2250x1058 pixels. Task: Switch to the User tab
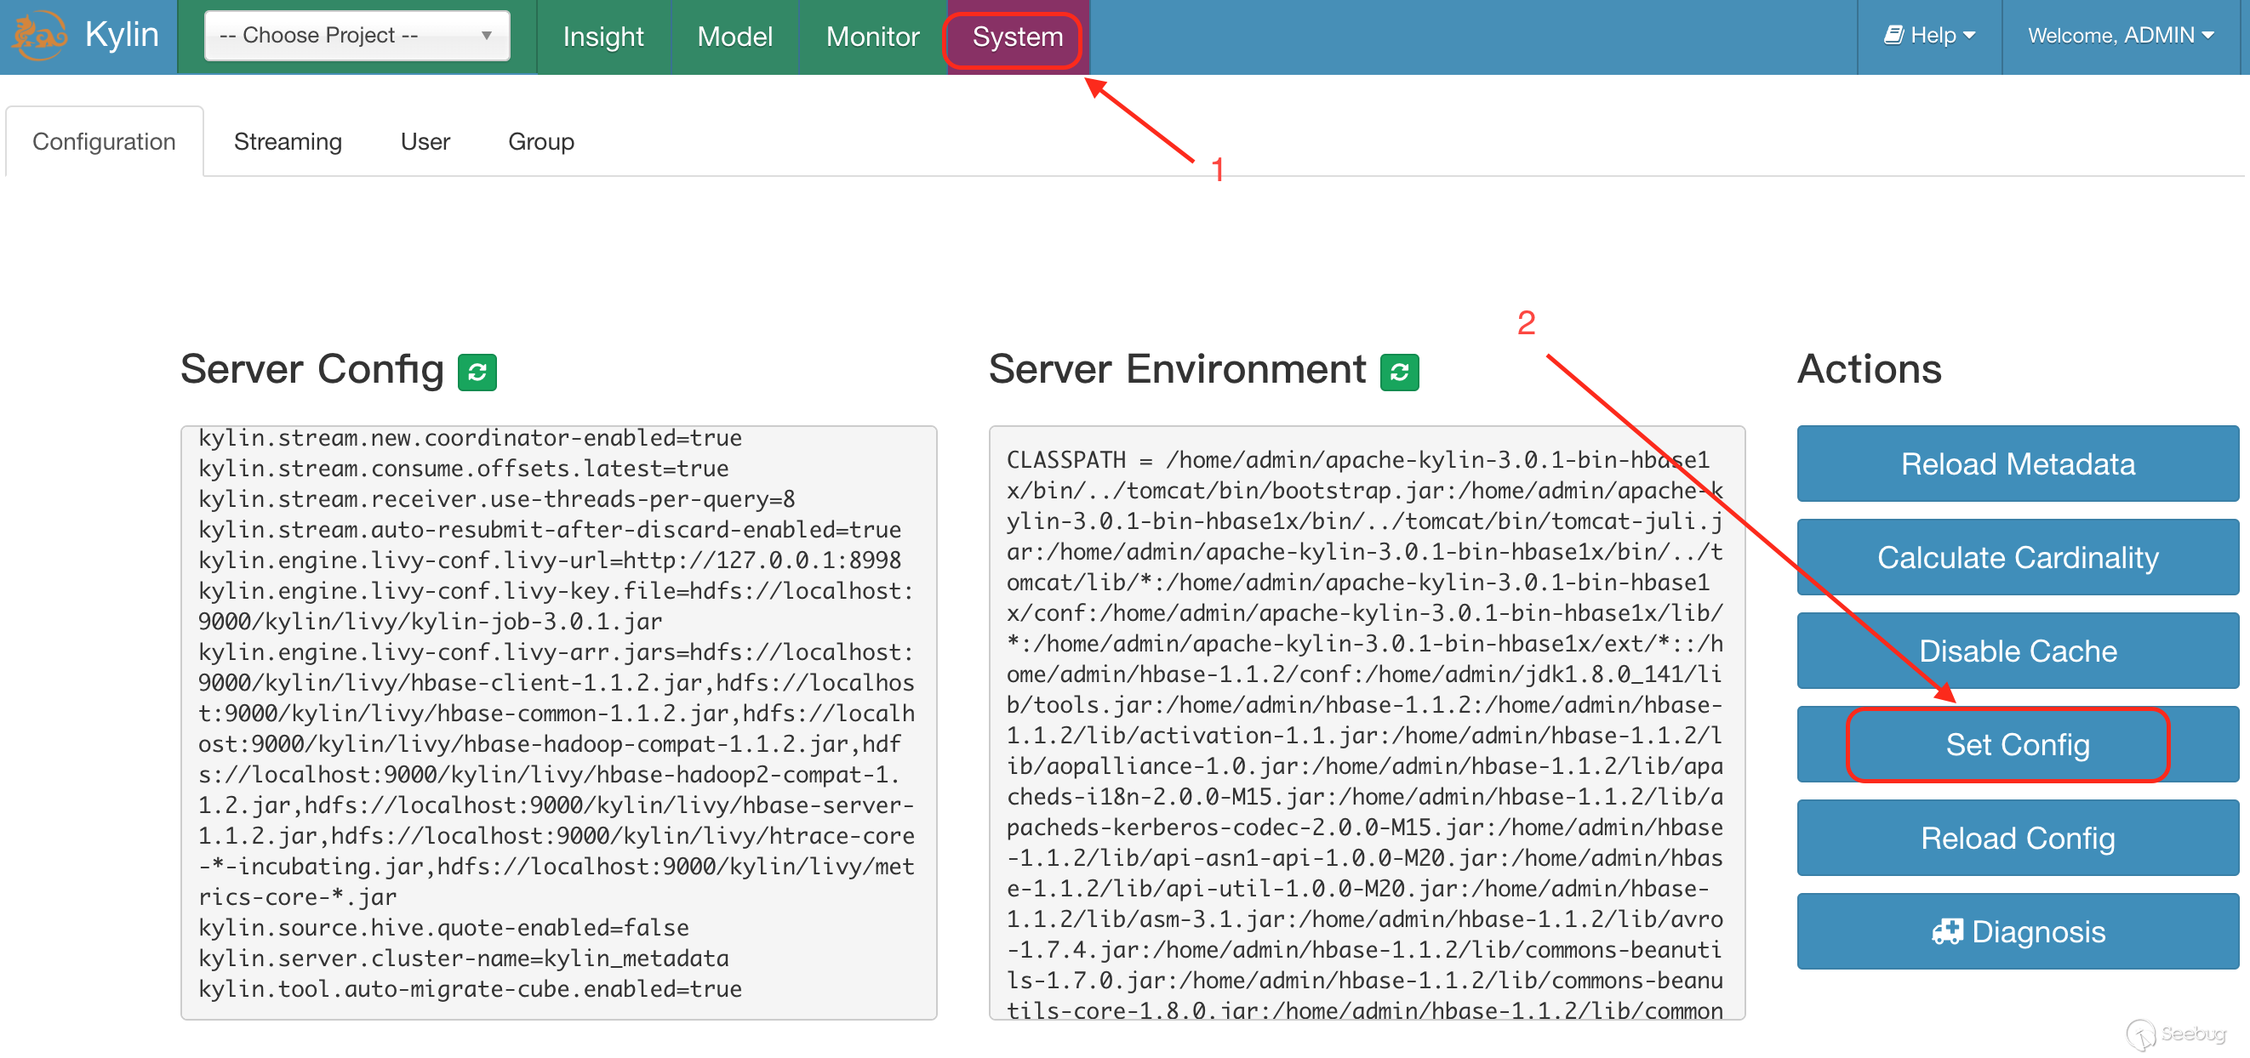point(425,141)
